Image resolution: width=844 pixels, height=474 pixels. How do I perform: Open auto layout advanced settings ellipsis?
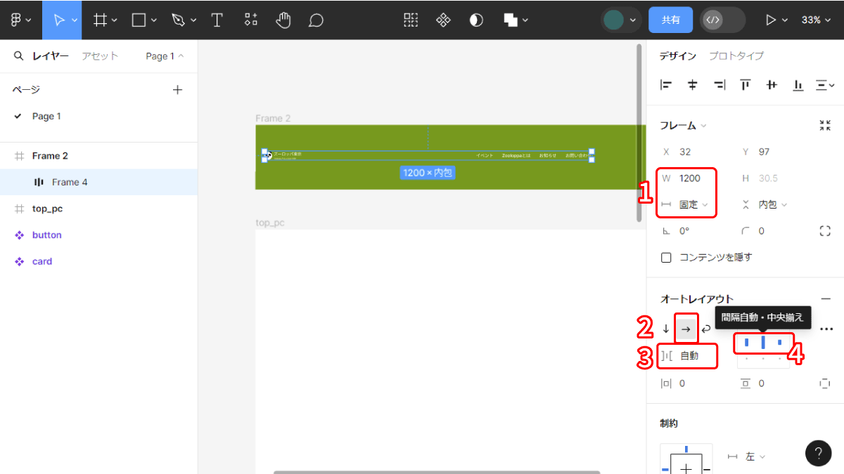pos(826,329)
